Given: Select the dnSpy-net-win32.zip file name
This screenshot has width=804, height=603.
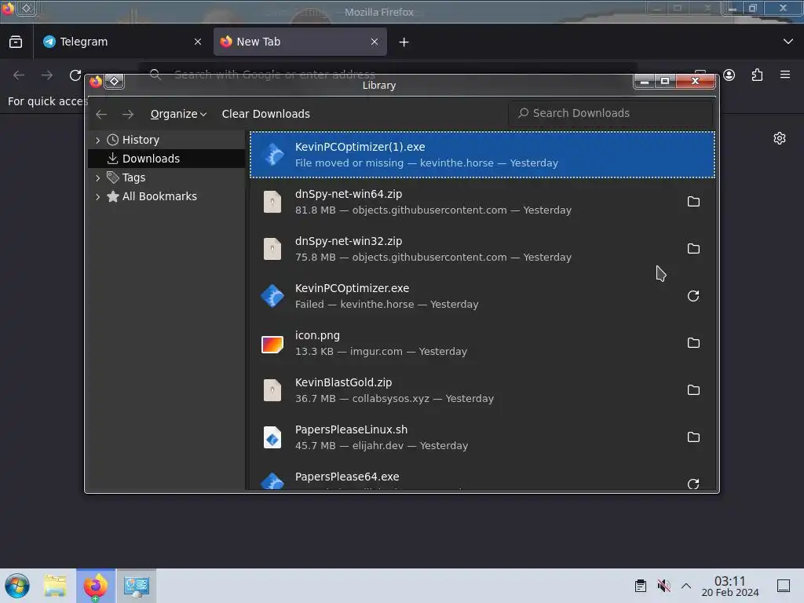Looking at the screenshot, I should click(349, 242).
